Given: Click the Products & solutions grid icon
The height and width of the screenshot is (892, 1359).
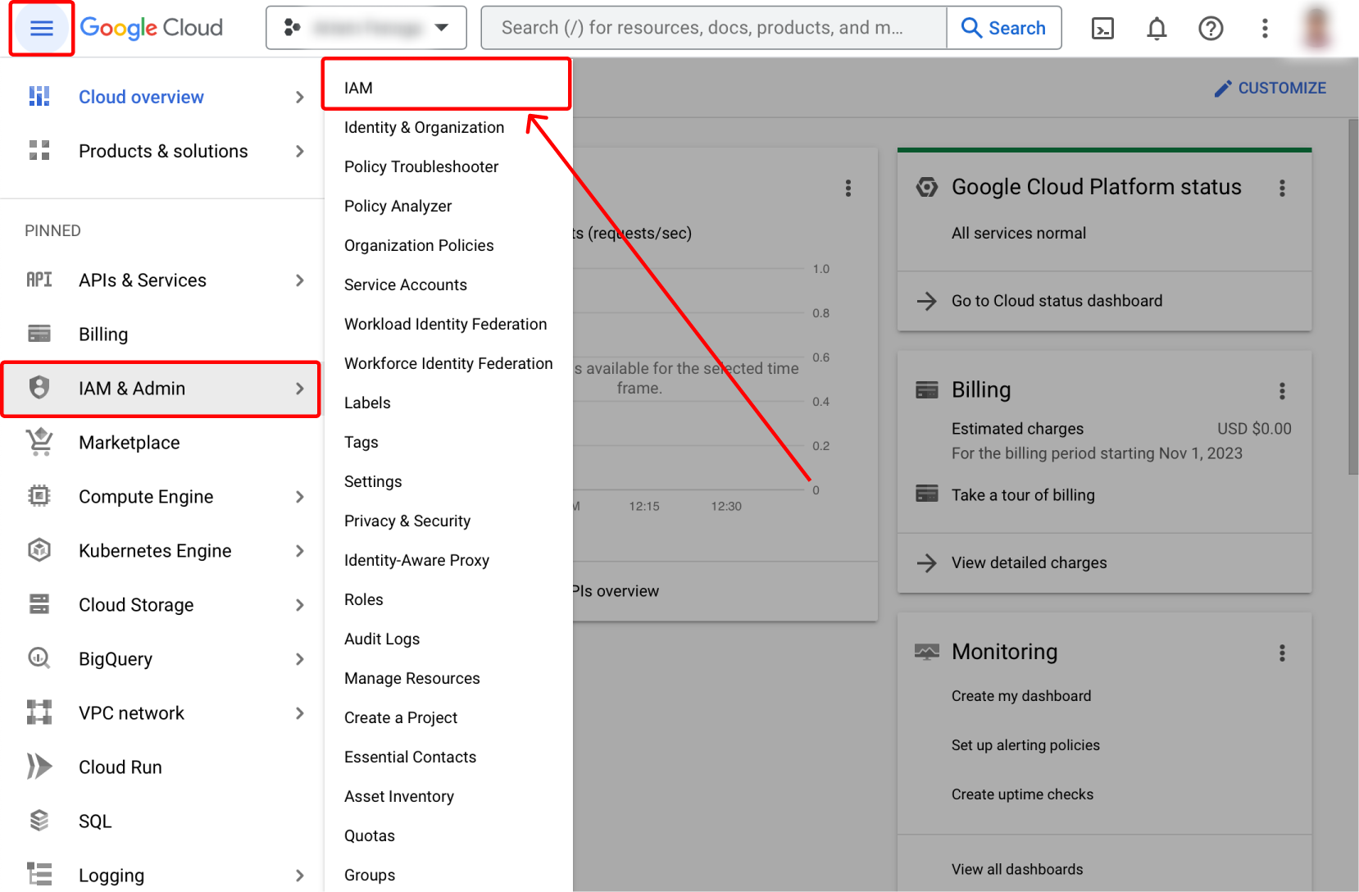Looking at the screenshot, I should coord(39,151).
